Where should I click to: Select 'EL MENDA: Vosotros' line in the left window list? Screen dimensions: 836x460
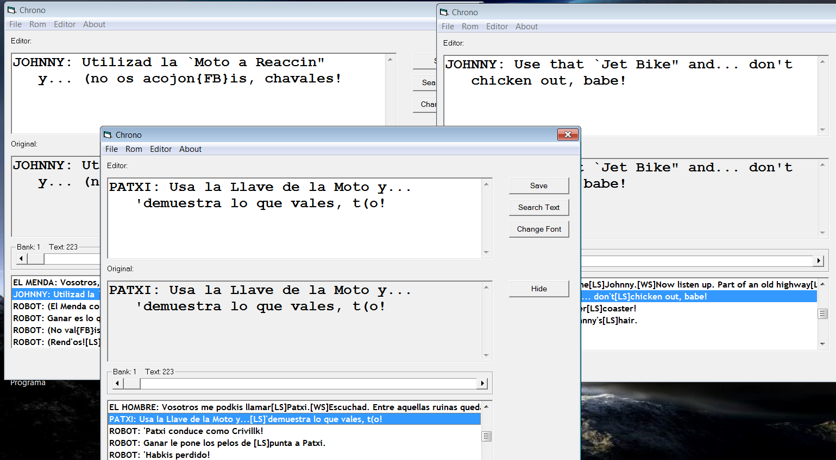(x=55, y=283)
